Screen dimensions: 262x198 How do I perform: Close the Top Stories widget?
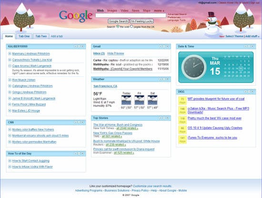click(167, 118)
